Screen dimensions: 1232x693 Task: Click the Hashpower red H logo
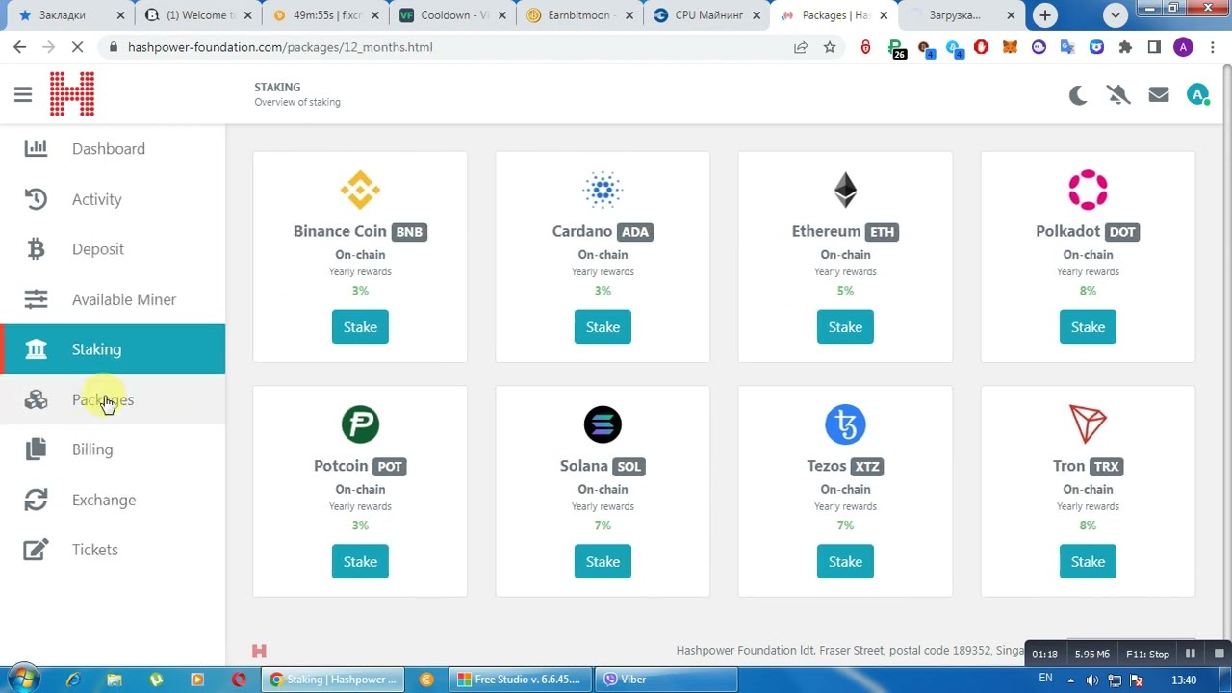[x=72, y=94]
